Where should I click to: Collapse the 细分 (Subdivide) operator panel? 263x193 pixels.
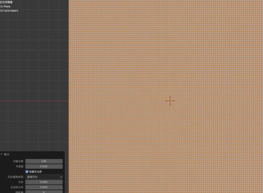tap(1, 154)
